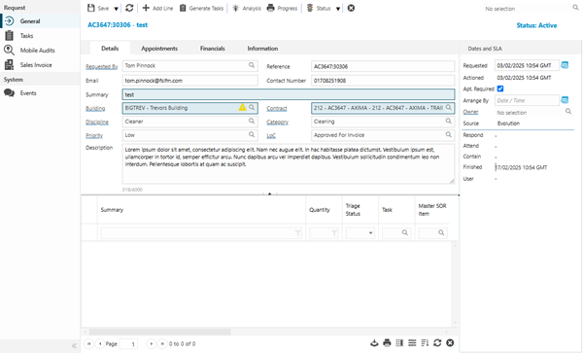
Task: Click the print icon in grid footer
Action: [x=387, y=343]
